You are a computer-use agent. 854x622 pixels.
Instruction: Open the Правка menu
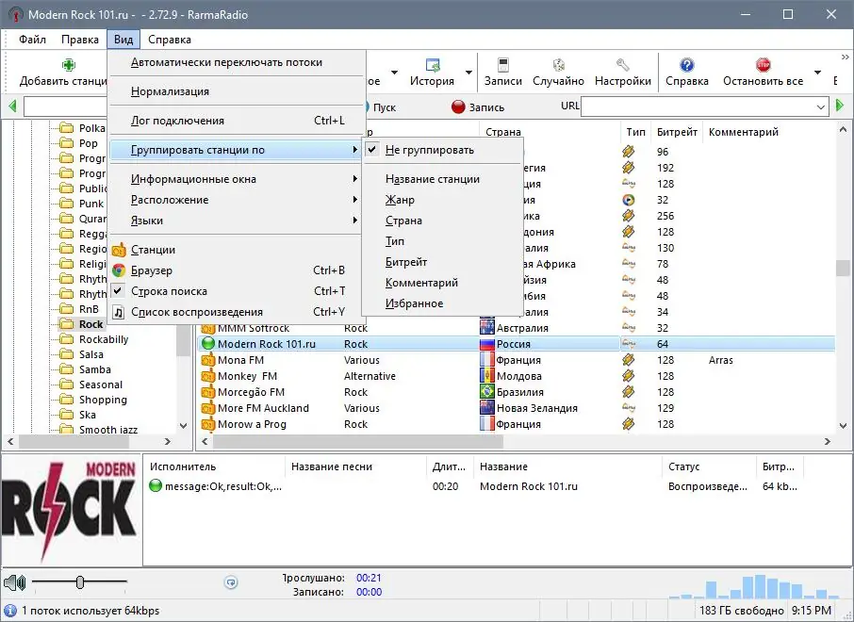[x=80, y=39]
